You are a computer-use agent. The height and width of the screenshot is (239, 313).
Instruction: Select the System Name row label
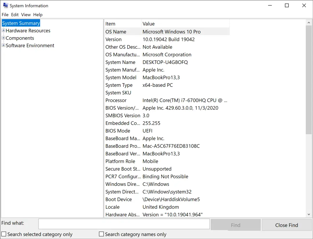coord(120,62)
